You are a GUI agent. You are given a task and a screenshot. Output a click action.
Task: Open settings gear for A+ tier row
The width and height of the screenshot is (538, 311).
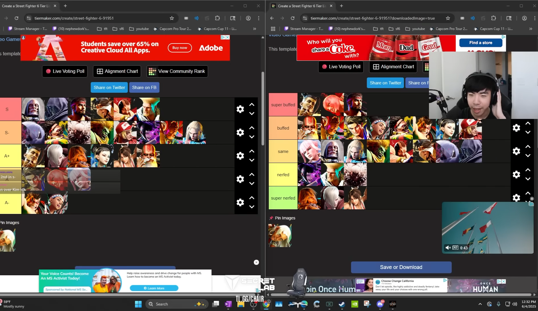[240, 156]
